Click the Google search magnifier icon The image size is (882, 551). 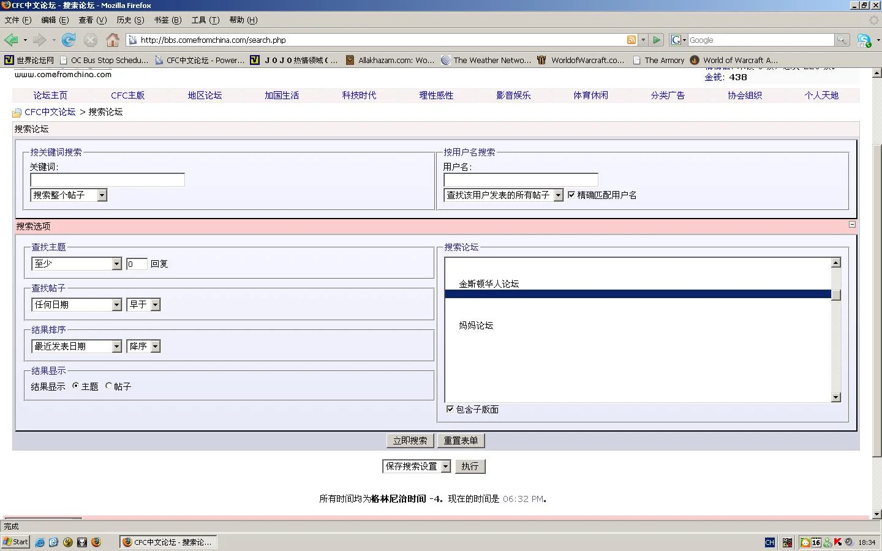click(842, 40)
